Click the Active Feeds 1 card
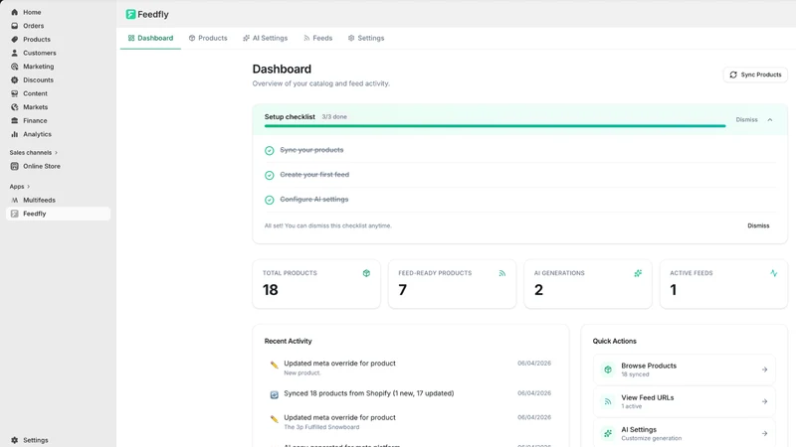The height and width of the screenshot is (447, 796). (x=723, y=284)
